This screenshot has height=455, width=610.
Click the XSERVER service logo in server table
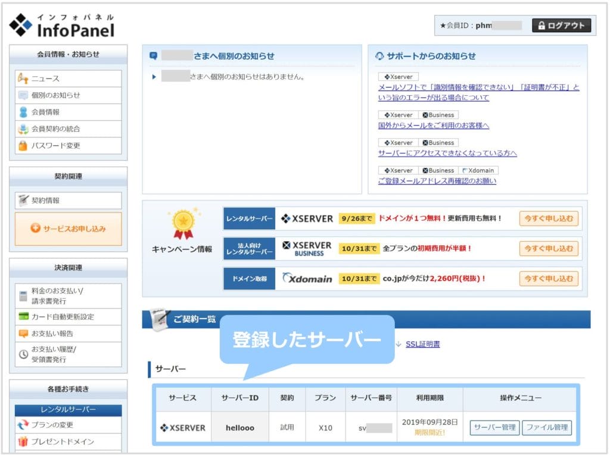(x=183, y=428)
